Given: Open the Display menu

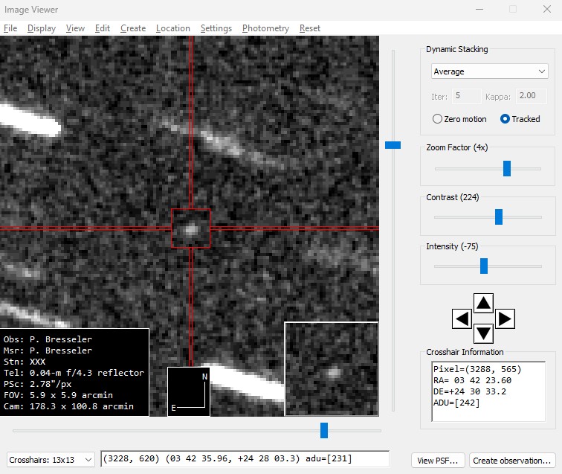Looking at the screenshot, I should click(42, 28).
